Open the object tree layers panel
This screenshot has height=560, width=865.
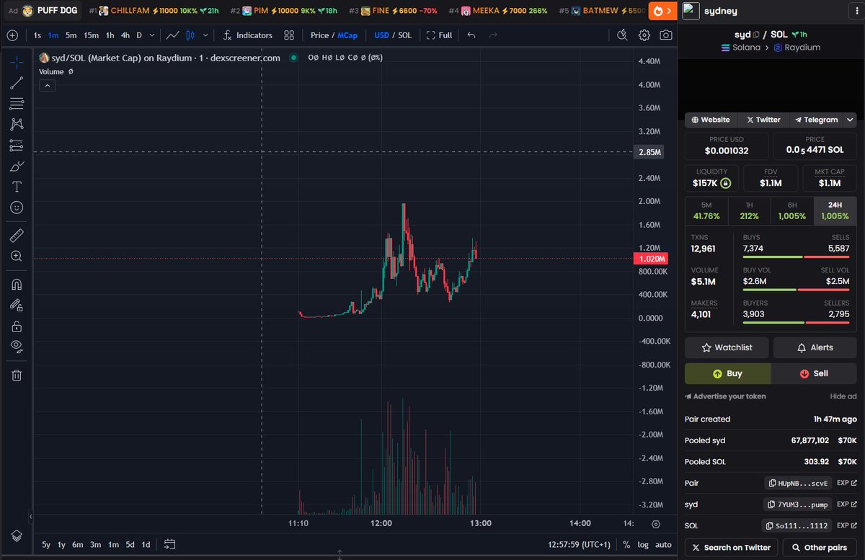(16, 535)
